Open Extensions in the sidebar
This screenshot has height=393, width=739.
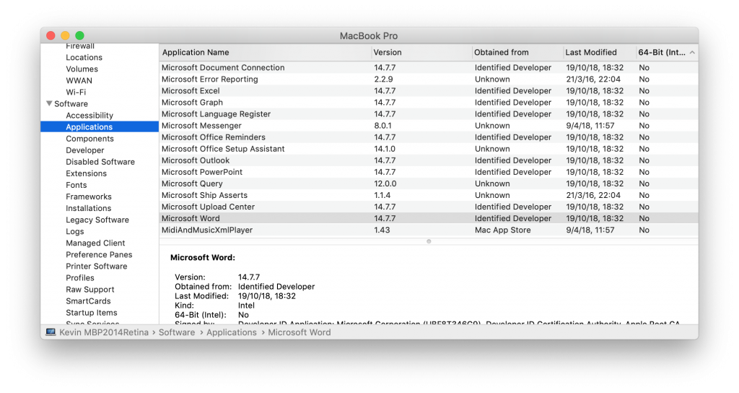(x=87, y=173)
